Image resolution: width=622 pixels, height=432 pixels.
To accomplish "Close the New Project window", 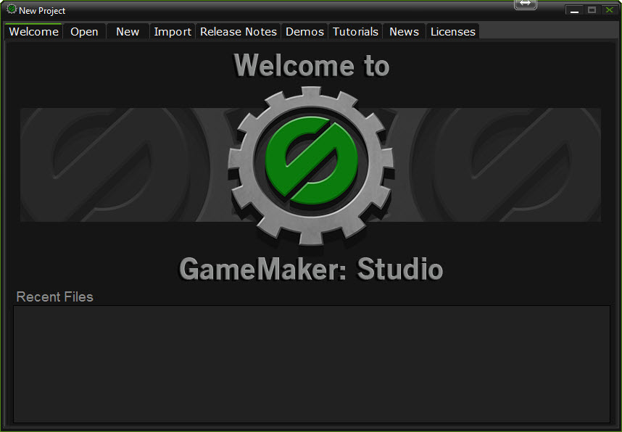I will pos(609,10).
